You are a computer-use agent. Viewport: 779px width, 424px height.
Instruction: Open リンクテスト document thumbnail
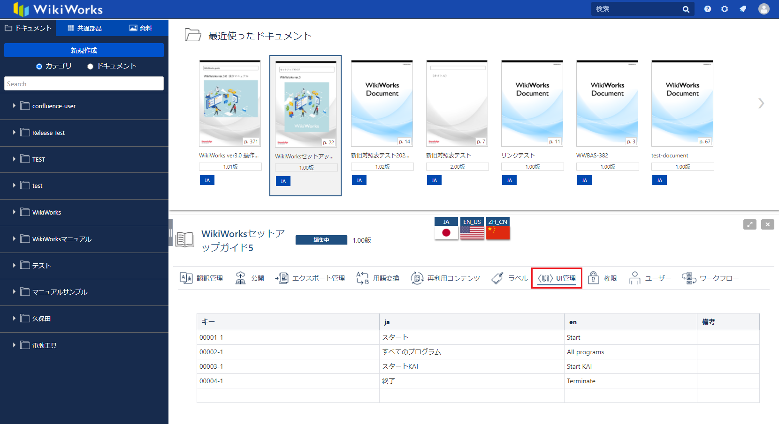pos(532,103)
